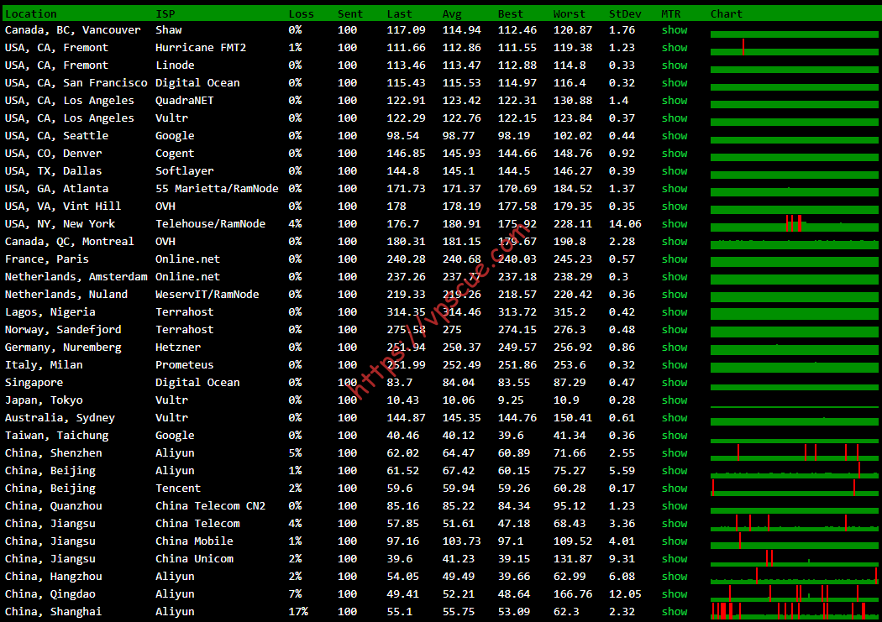This screenshot has width=882, height=622.
Task: Click the 228.11 Worst value
Action: [x=573, y=223]
